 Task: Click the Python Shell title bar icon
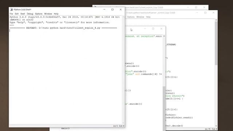[11, 9]
